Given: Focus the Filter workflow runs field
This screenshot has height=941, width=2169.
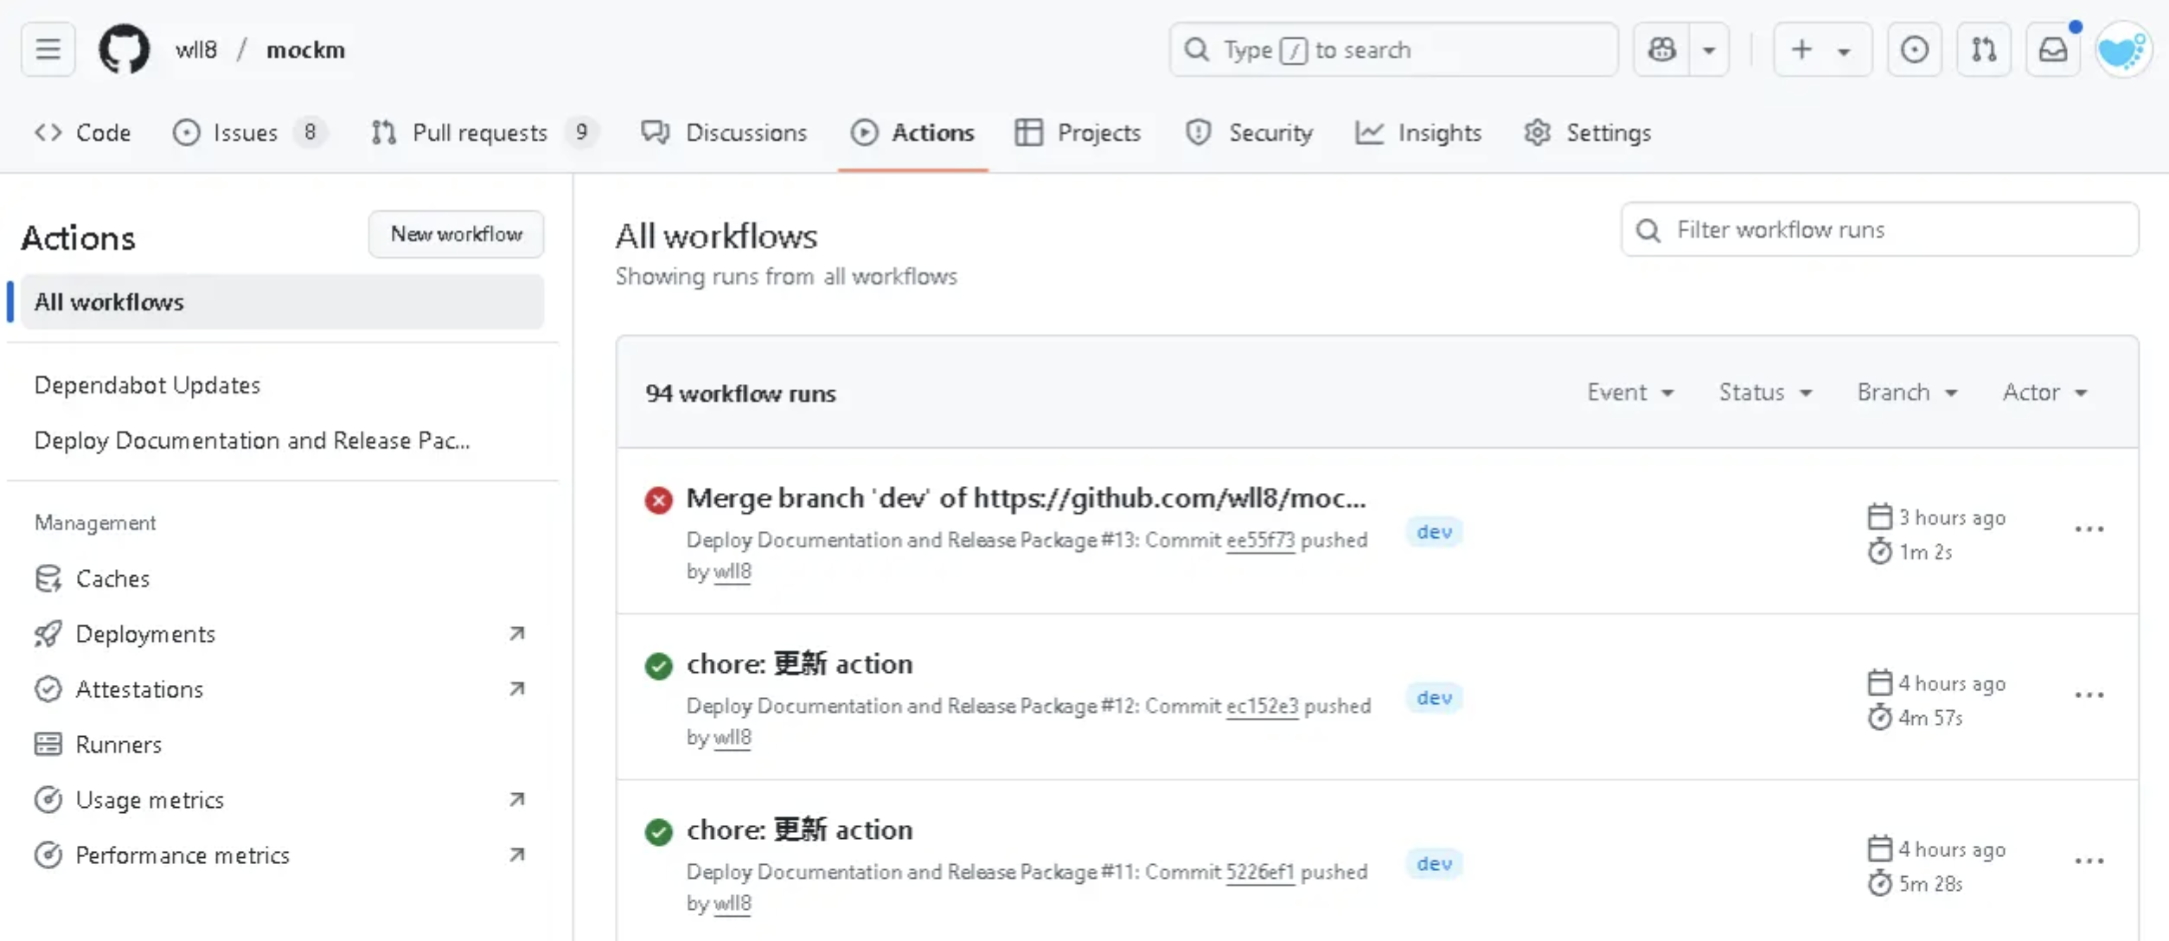Looking at the screenshot, I should 1879,229.
